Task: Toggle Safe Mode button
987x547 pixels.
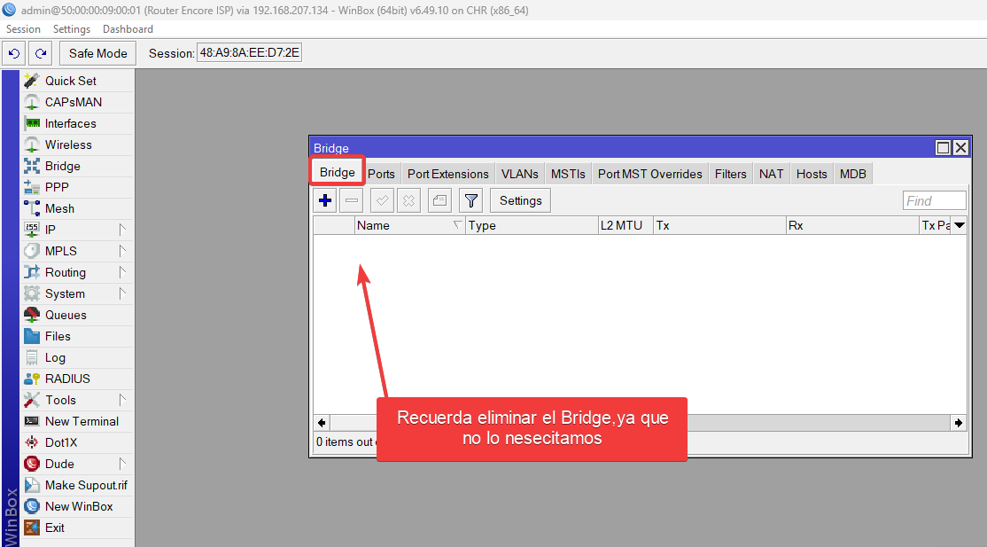Action: [98, 53]
